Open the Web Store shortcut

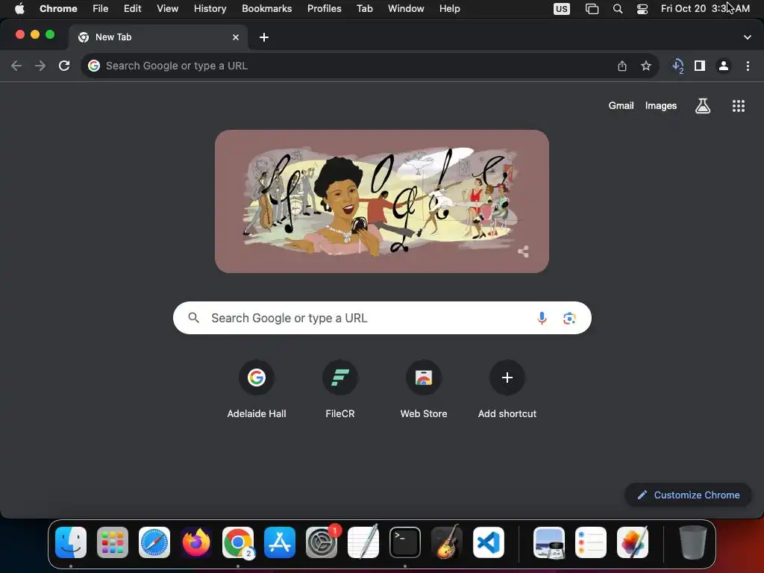424,389
